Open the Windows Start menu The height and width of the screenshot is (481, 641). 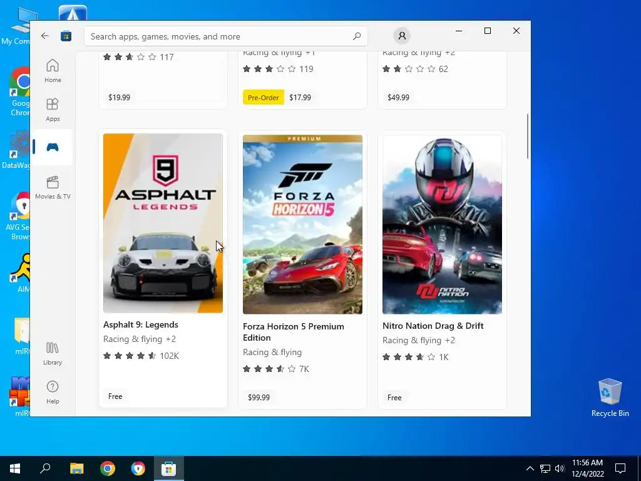(x=15, y=468)
